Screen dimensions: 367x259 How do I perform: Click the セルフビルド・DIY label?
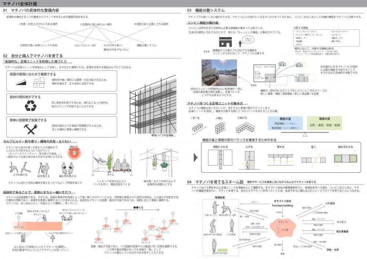[86, 45]
